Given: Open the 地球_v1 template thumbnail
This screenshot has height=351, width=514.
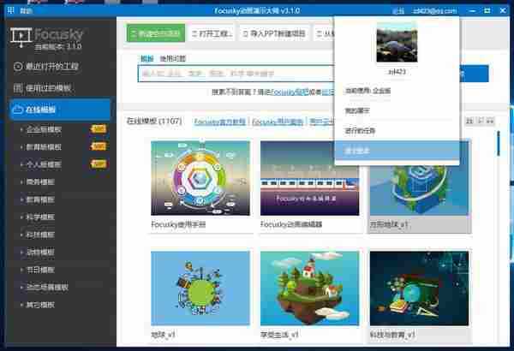Looking at the screenshot, I should [200, 288].
